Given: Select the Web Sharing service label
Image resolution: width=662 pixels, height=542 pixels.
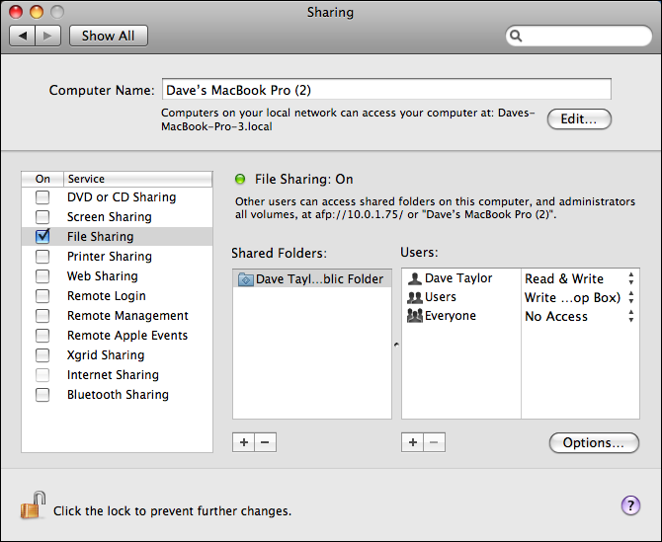Looking at the screenshot, I should tap(102, 276).
